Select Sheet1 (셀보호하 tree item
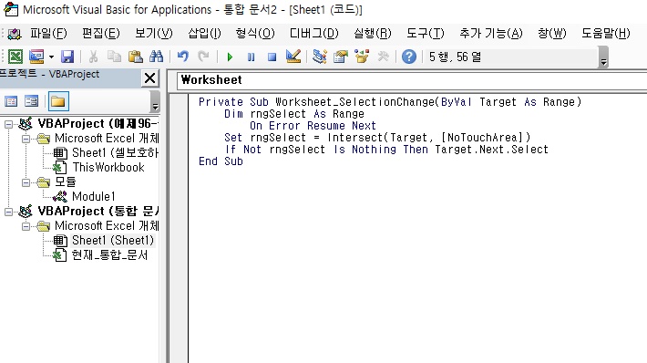Screen dimensions: 647x363 pyautogui.click(x=115, y=153)
